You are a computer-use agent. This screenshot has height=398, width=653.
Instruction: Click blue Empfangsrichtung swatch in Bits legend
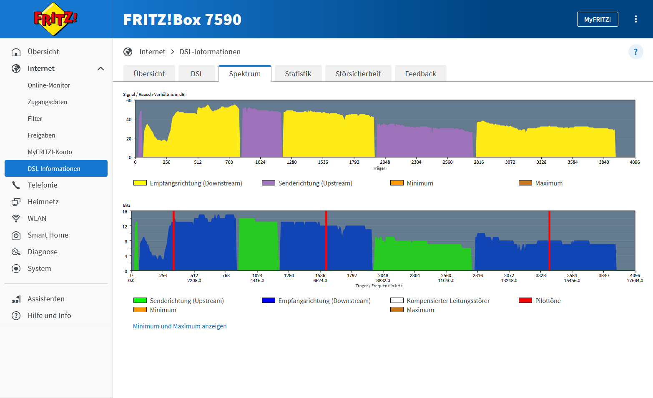(269, 300)
